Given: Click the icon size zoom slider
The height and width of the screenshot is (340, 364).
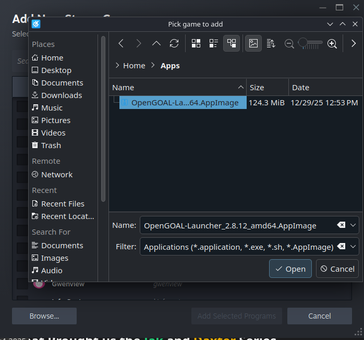Looking at the screenshot, I should point(310,44).
